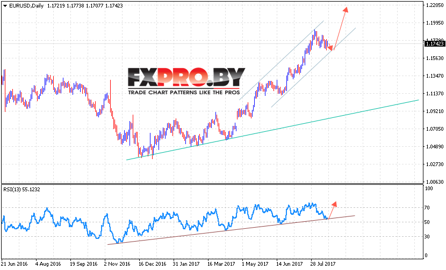Select the 16 Dec 2016 date label

point(153,264)
